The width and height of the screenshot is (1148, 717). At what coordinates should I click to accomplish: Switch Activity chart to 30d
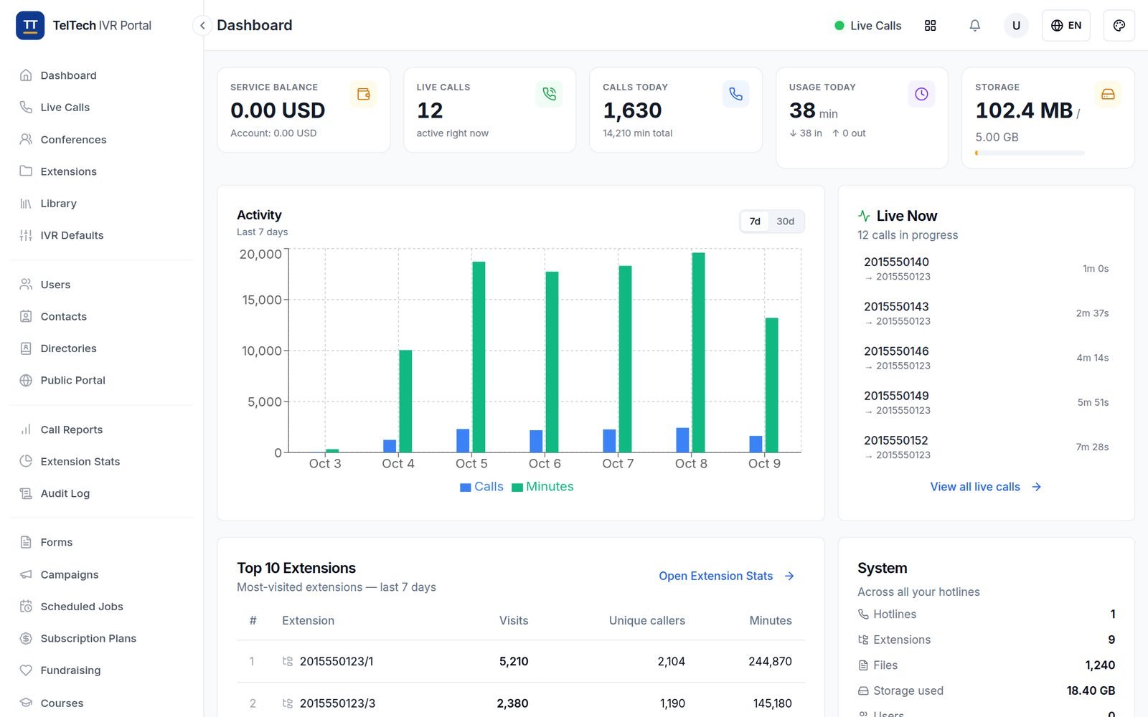pos(786,222)
